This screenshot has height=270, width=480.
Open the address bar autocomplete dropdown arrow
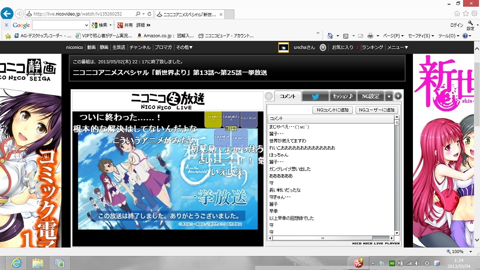(x=143, y=14)
